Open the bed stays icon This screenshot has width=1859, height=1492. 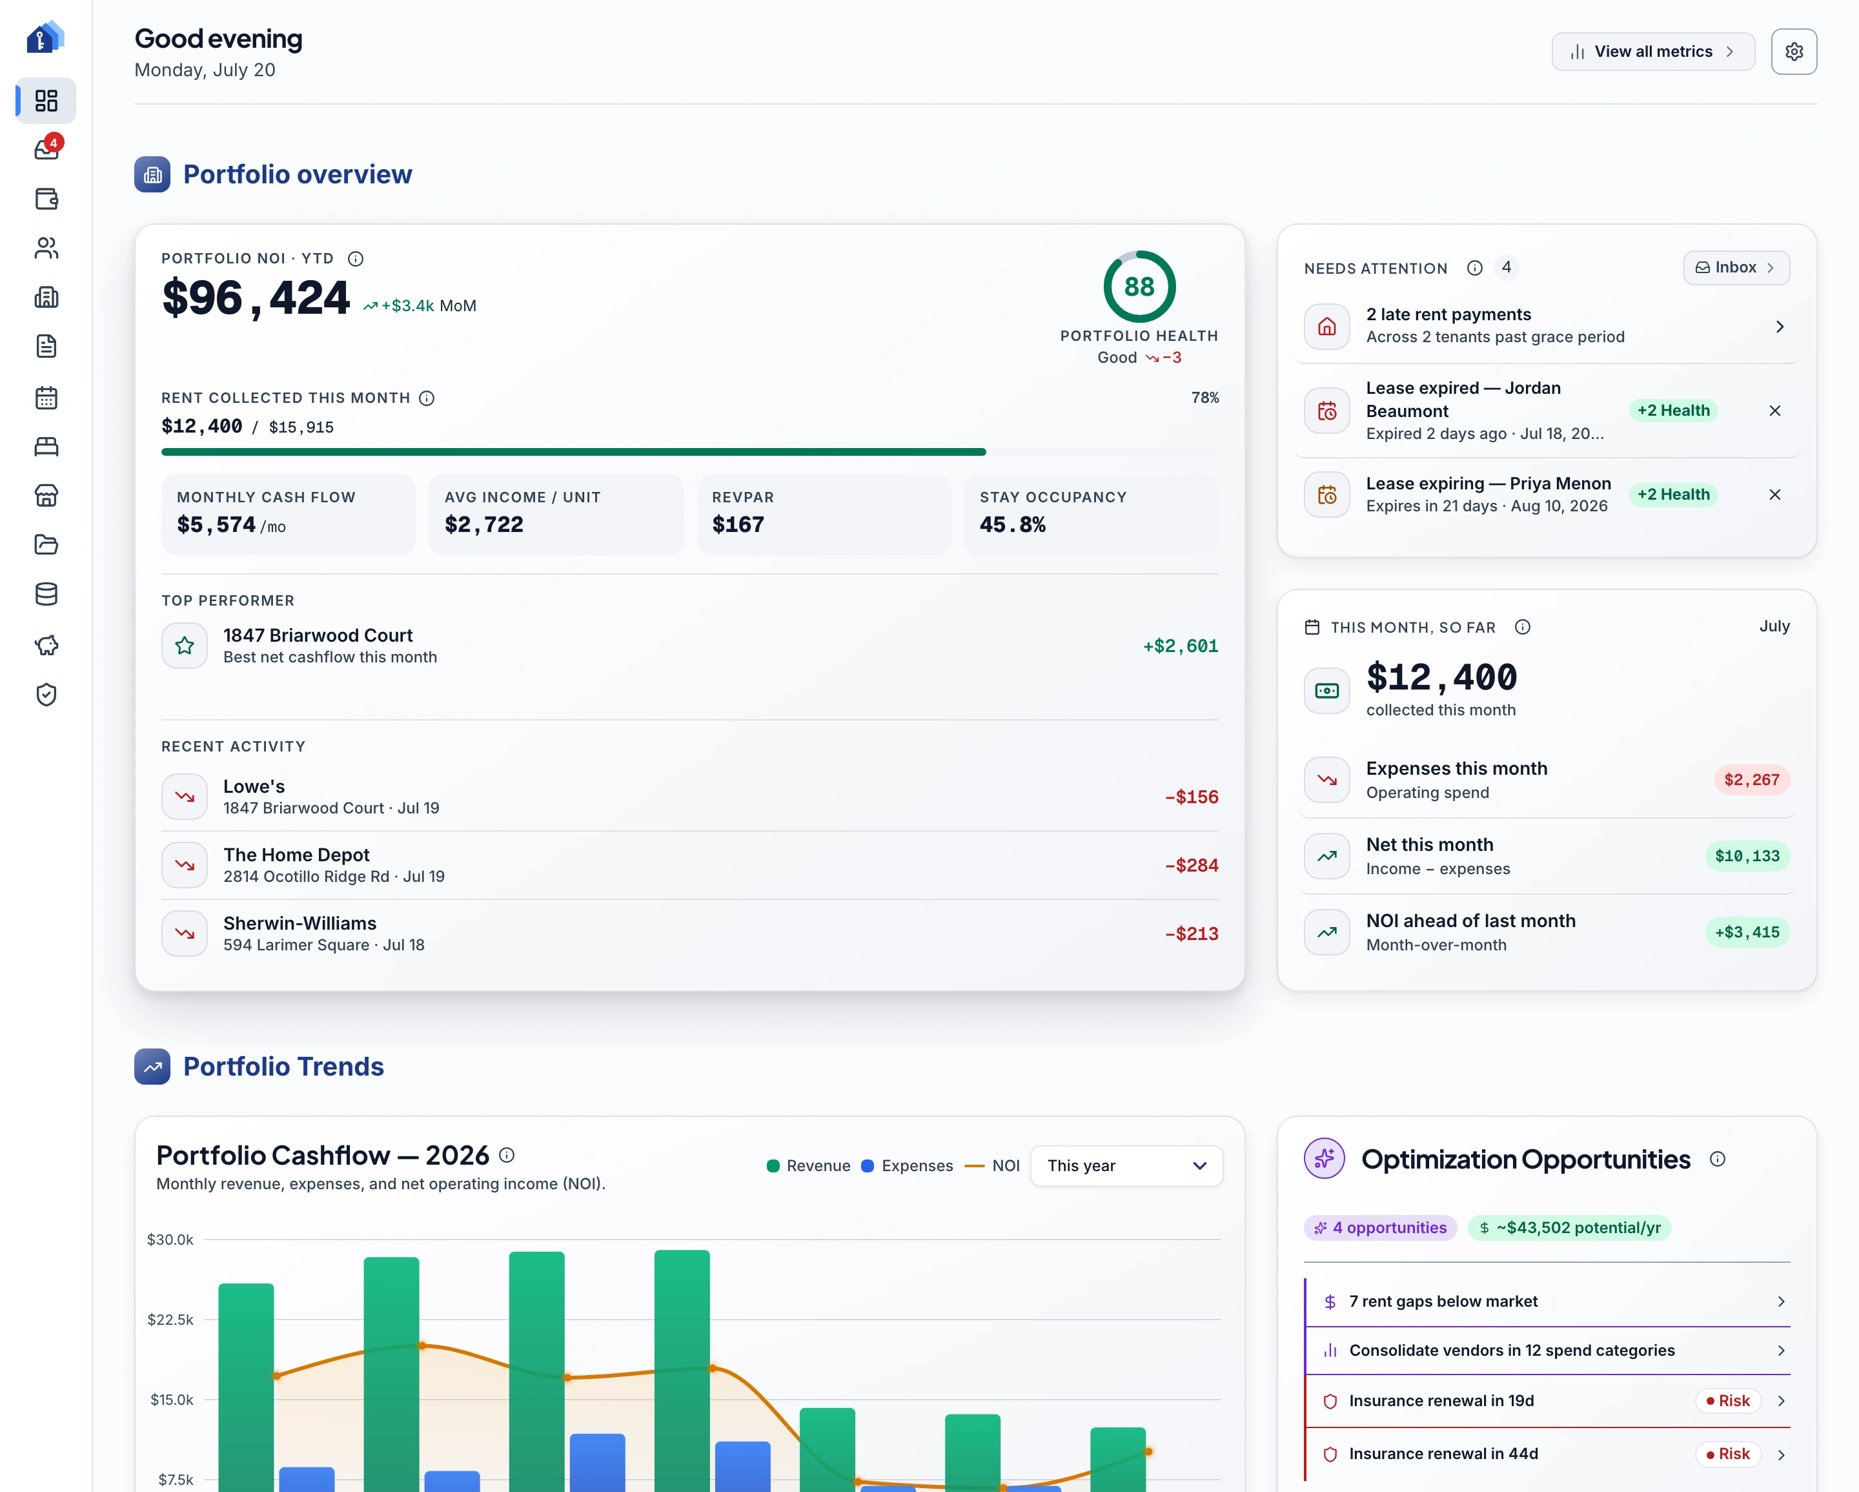(x=46, y=447)
